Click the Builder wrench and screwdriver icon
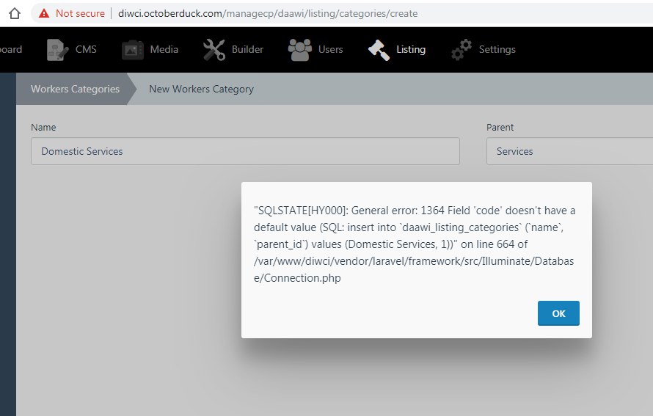653x416 pixels. [214, 50]
